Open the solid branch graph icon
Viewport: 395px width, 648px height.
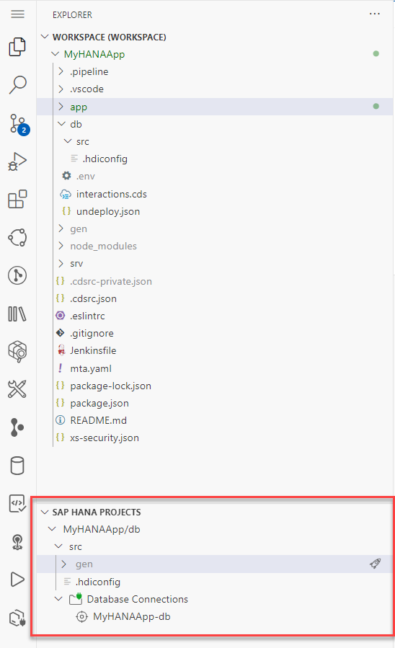click(17, 427)
